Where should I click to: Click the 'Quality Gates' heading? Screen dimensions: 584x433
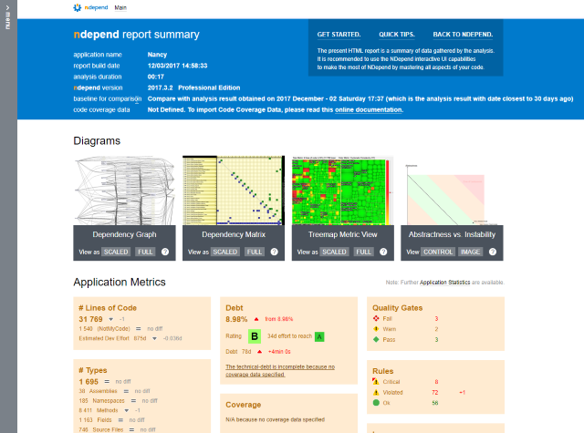(x=398, y=308)
